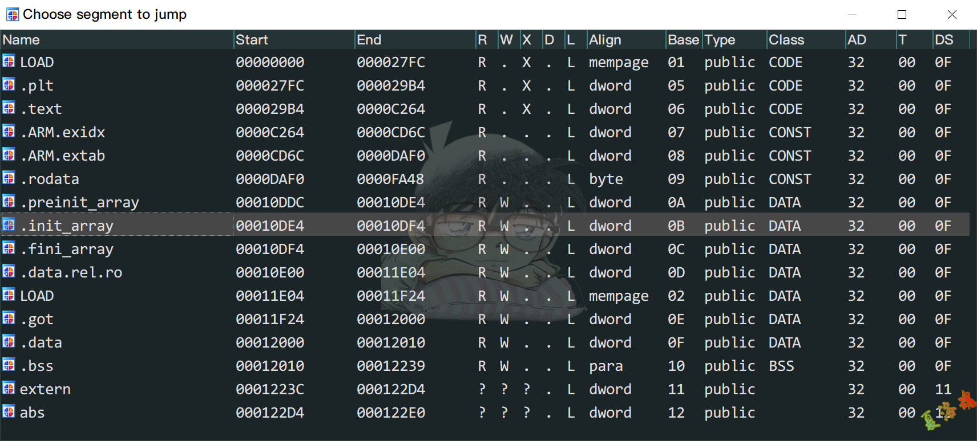
Task: Maximize the Choose segment dialog window
Action: click(x=902, y=14)
